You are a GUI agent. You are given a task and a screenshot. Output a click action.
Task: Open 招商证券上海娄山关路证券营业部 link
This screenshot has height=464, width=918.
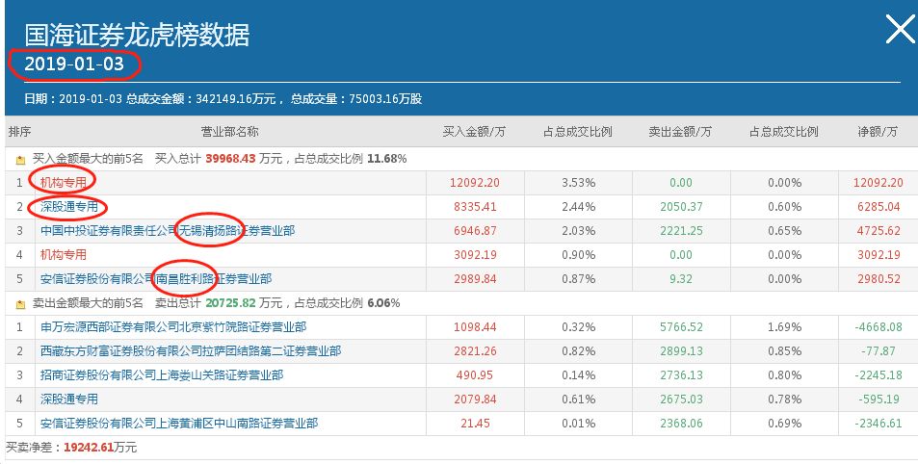click(162, 375)
